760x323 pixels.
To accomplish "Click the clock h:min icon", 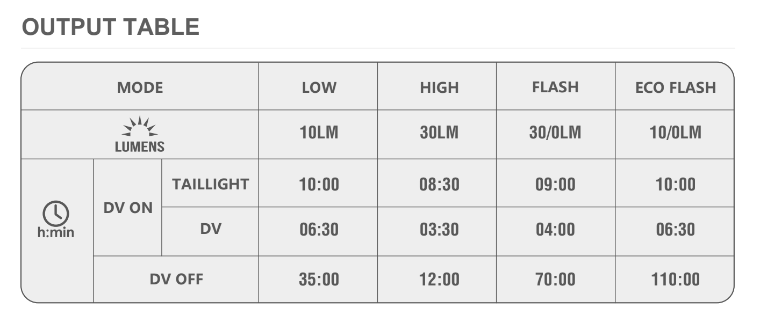I will (x=56, y=215).
